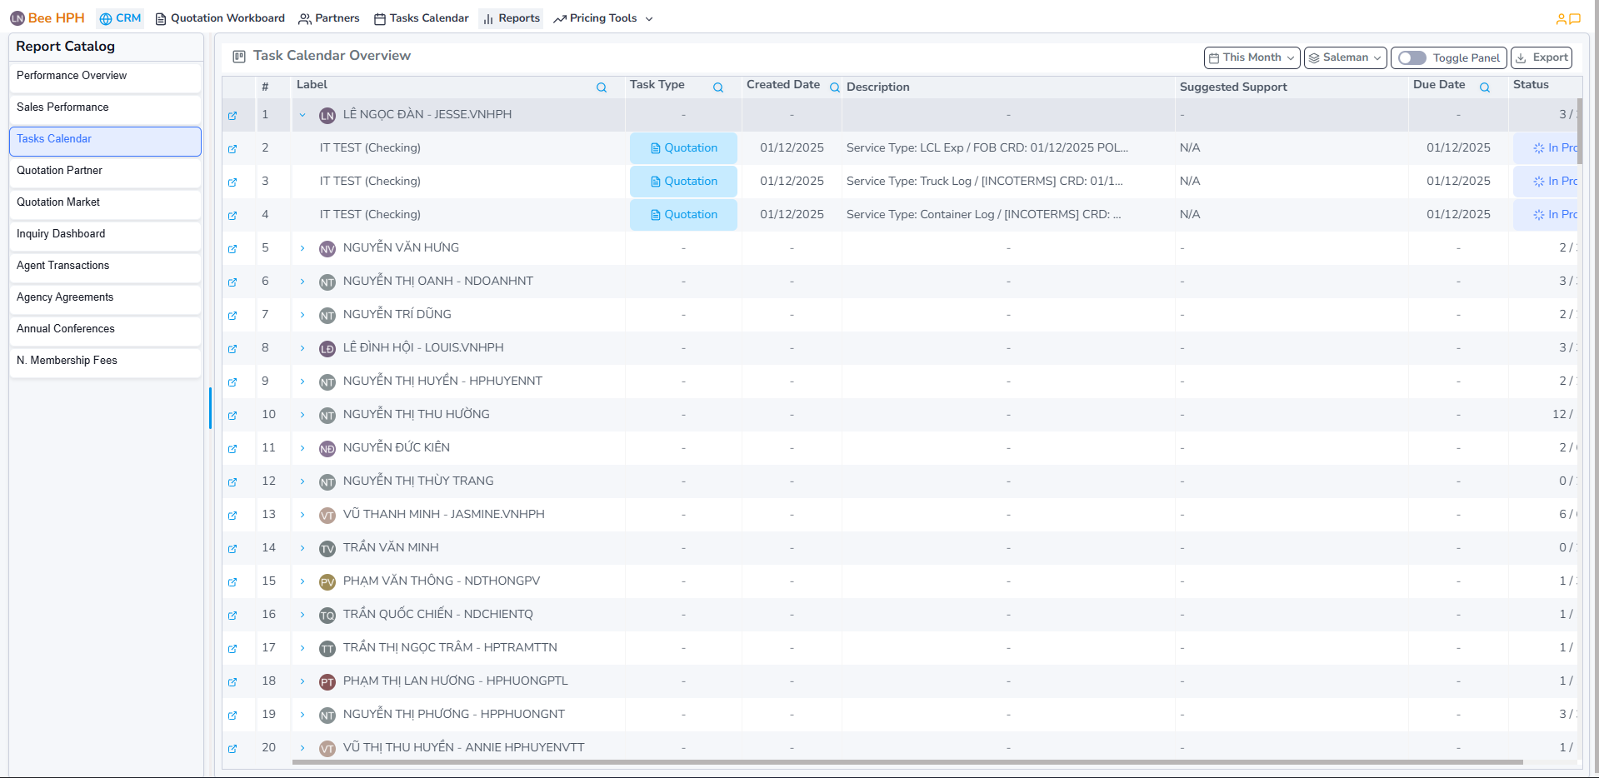Click the horizontal scrollbar under the table
Image resolution: width=1599 pixels, height=778 pixels.
point(907,761)
